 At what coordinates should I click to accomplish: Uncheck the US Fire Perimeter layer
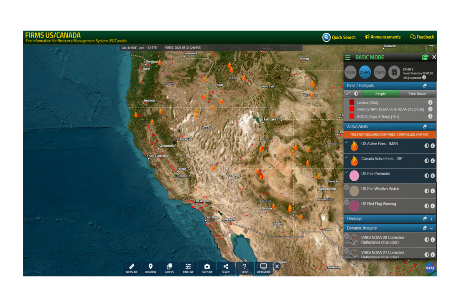(347, 172)
